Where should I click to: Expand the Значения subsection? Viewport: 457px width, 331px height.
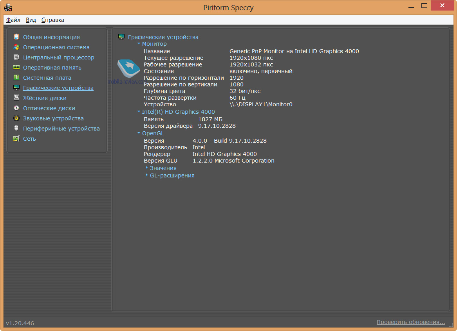tap(147, 168)
